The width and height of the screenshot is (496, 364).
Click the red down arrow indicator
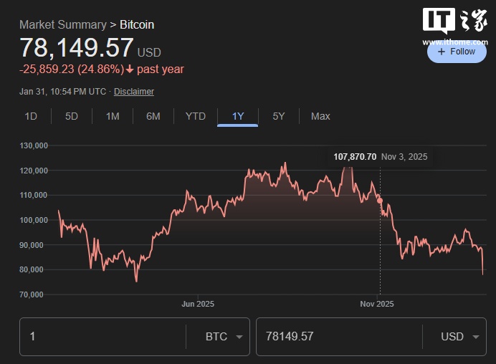[x=130, y=70]
